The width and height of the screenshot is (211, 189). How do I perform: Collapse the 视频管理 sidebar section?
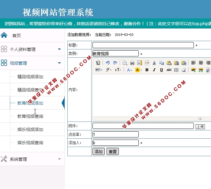click(x=59, y=63)
